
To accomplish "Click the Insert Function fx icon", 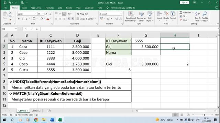I will coord(37,29).
